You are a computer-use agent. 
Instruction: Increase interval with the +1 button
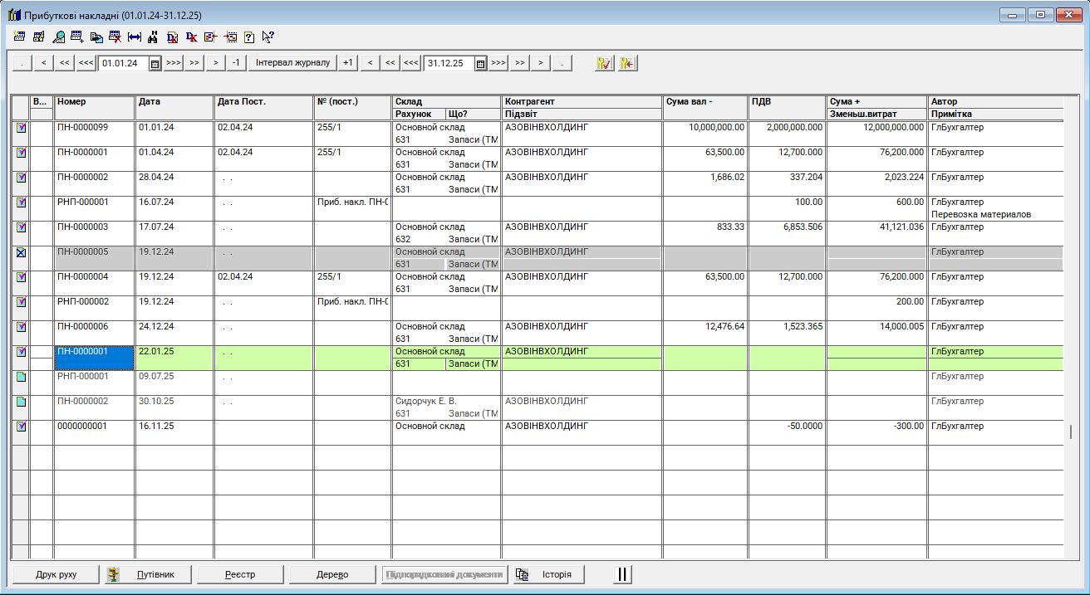348,63
